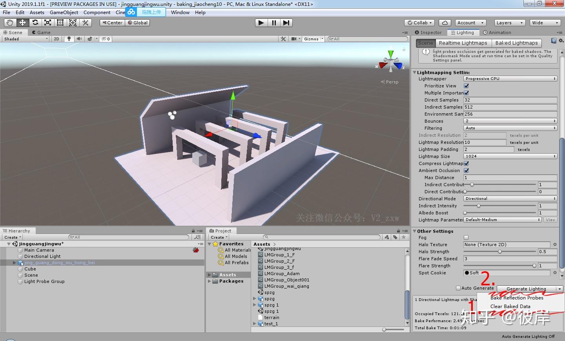565x341 pixels.
Task: Select the Scale tool
Action: pyautogui.click(x=47, y=23)
